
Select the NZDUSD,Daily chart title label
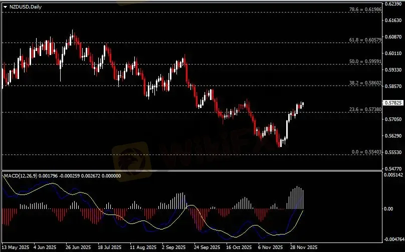coord(25,7)
